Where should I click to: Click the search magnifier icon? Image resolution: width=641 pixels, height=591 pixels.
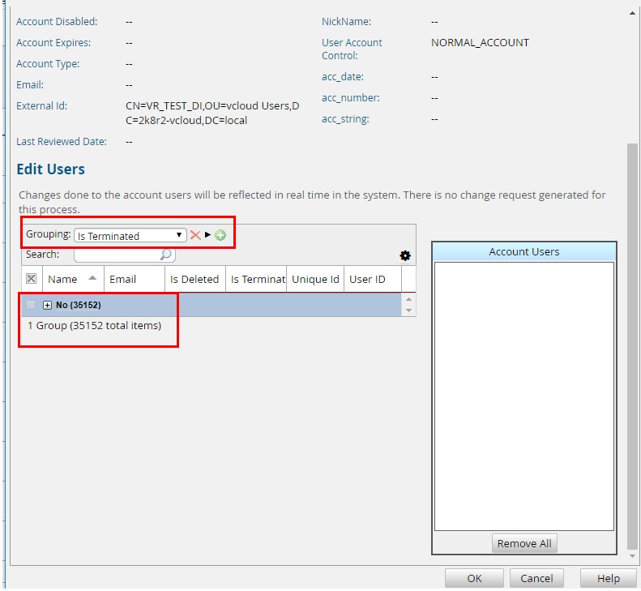click(x=166, y=255)
